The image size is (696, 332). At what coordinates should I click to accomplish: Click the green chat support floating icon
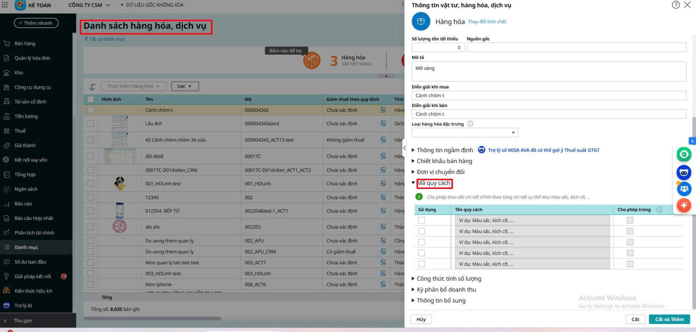(684, 155)
